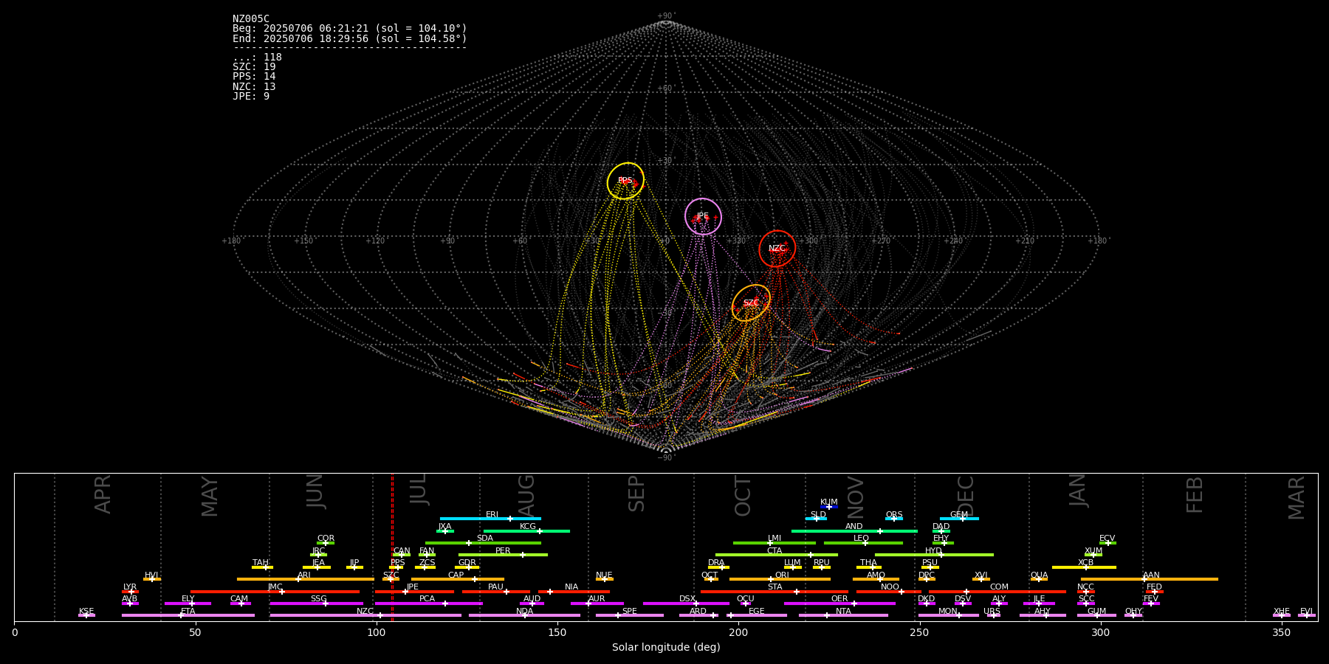
Task: Click the SPE shower bar in September
Action: click(x=630, y=615)
